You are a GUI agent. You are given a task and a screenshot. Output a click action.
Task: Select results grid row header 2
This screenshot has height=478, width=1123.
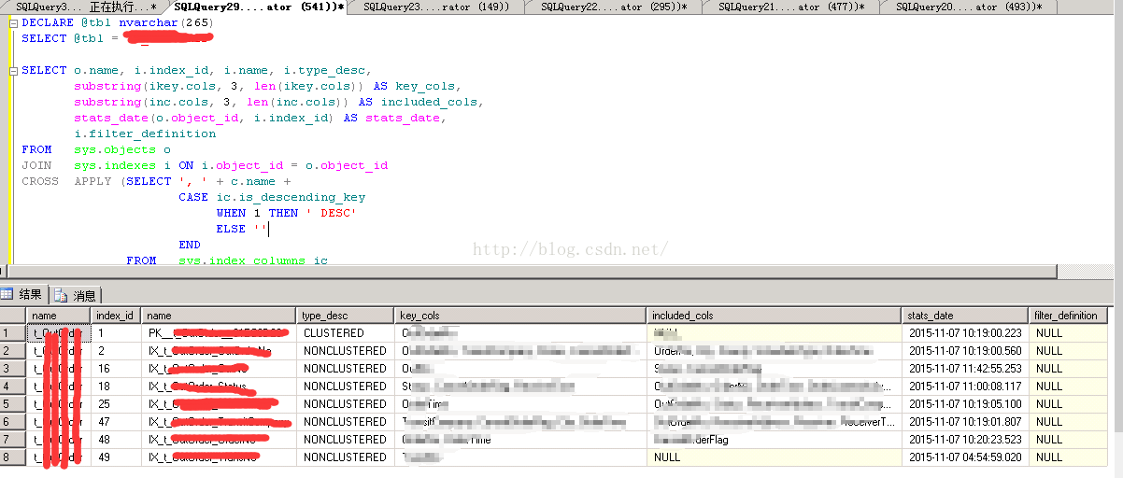pyautogui.click(x=13, y=350)
